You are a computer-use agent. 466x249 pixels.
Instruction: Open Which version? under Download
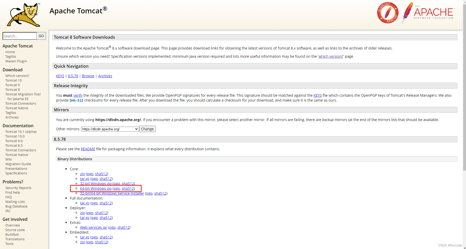(x=17, y=76)
